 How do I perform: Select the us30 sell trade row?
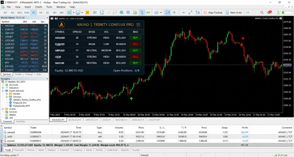[148, 136]
